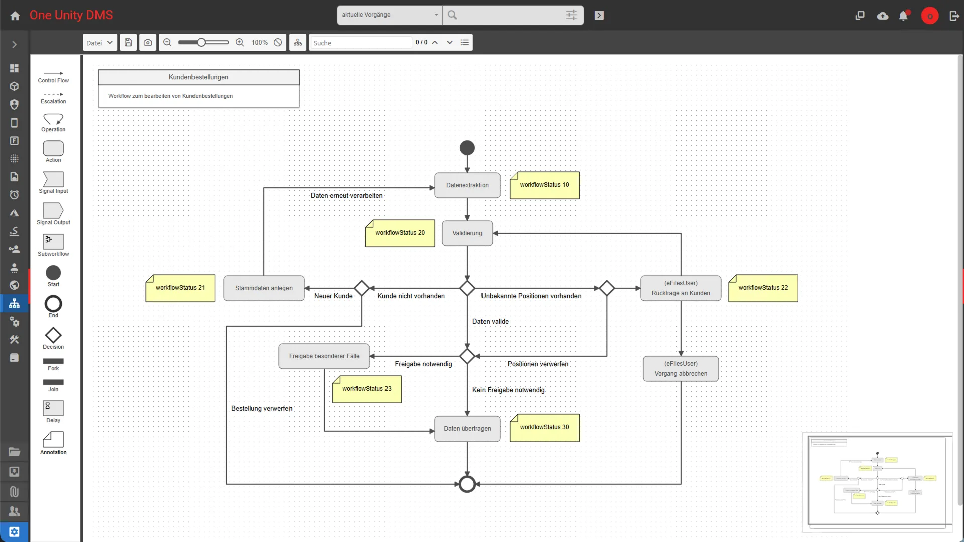Log out using the exit icon

click(954, 16)
